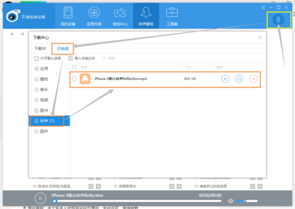Open the download center arrow icon
The width and height of the screenshot is (295, 209).
coord(278,20)
